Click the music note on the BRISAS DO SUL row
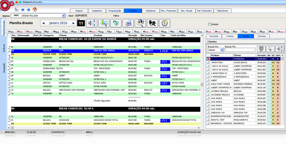The width and height of the screenshot is (286, 145). (x=9, y=62)
